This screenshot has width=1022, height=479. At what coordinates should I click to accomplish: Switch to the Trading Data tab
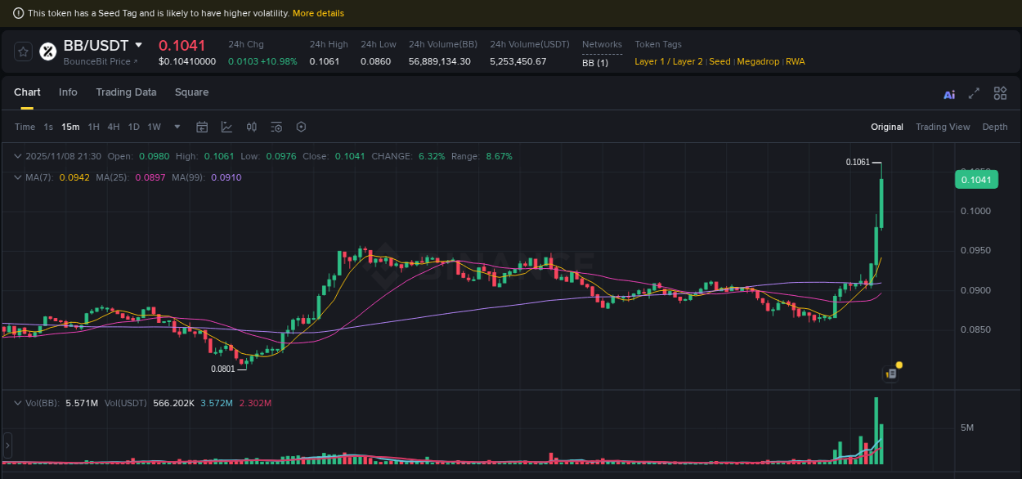[126, 92]
